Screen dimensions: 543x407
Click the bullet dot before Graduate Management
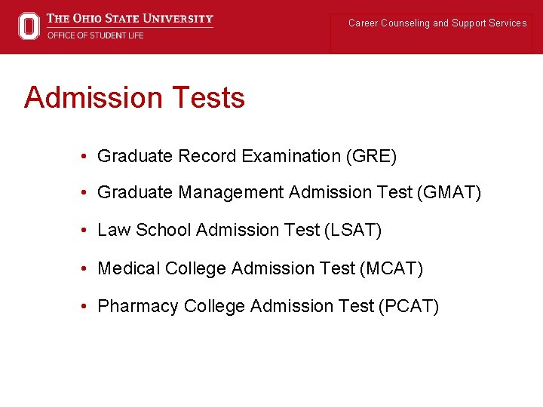(87, 194)
